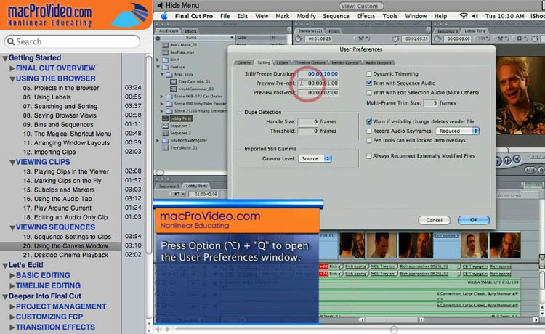Click the Still/Freeze Duration timecode field

318,74
